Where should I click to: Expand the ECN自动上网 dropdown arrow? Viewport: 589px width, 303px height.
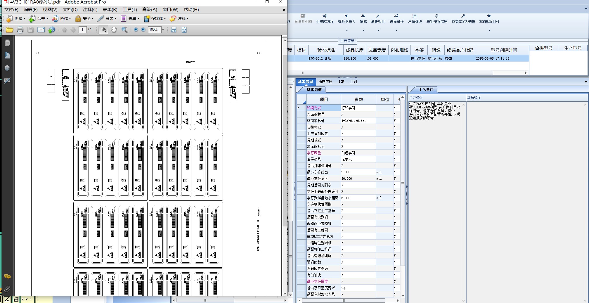click(x=489, y=30)
